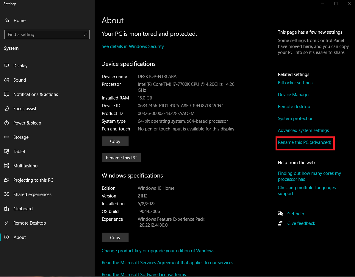Click the Home icon in sidebar
The height and width of the screenshot is (277, 355).
(7, 21)
